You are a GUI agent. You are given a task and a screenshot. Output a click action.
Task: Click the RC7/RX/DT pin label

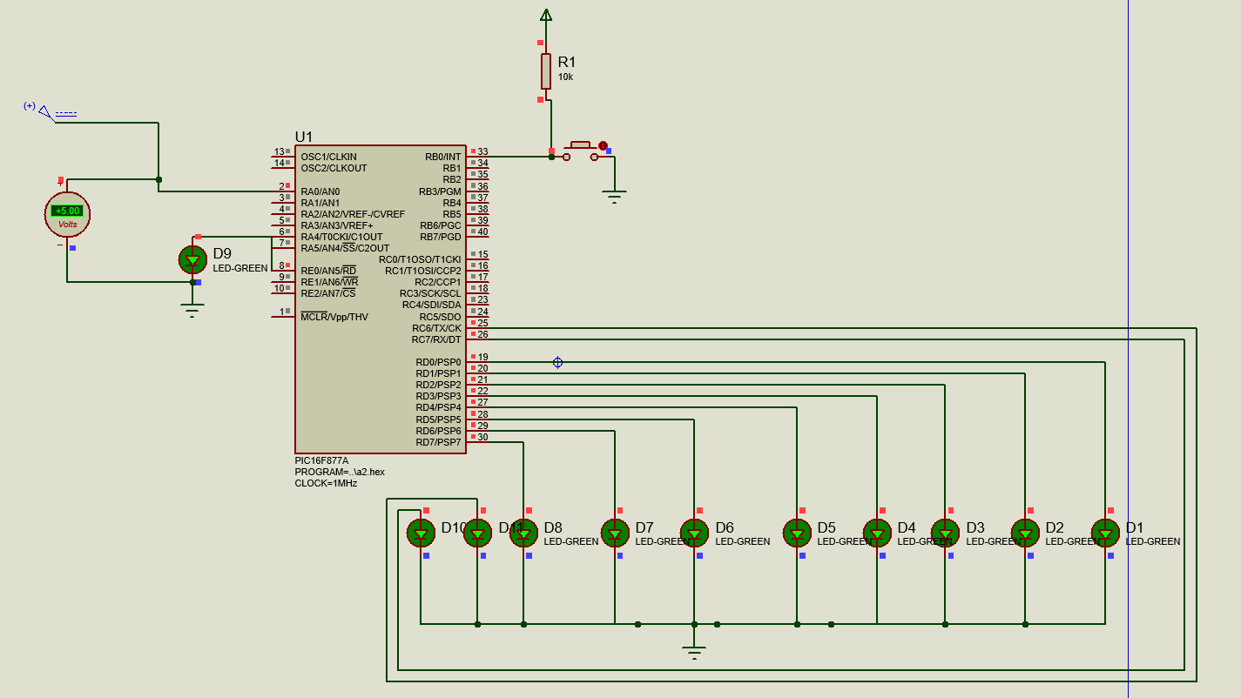[x=435, y=339]
